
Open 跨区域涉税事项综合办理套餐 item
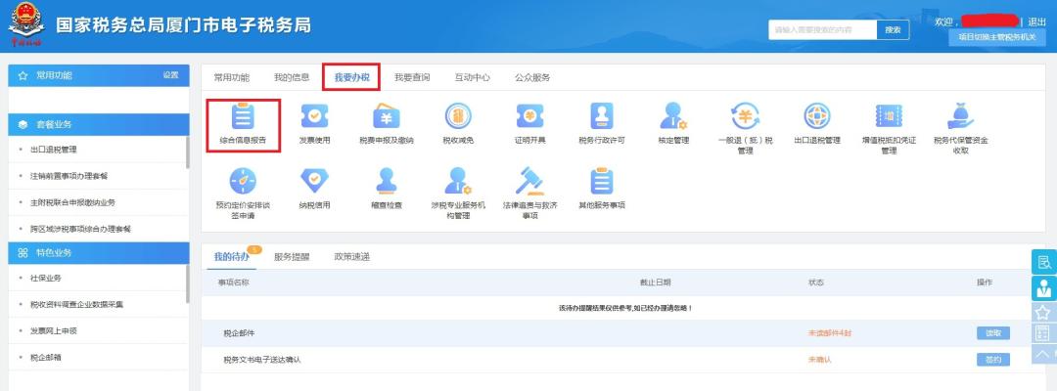point(80,229)
